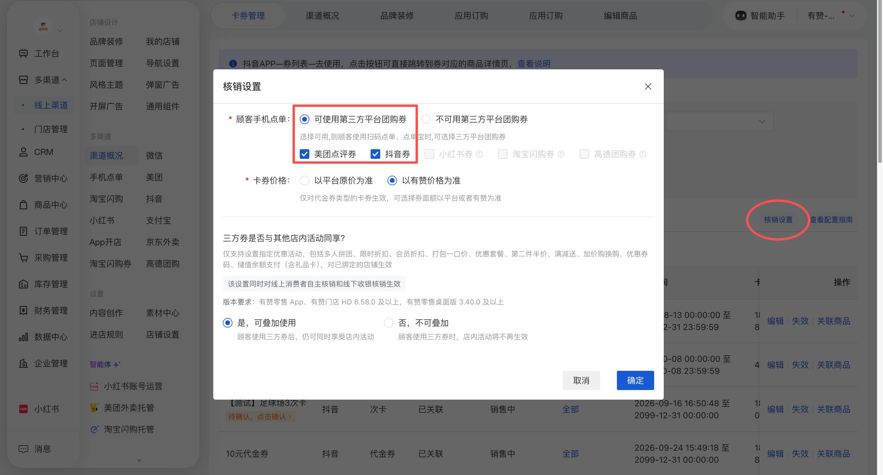Open the dropdown box behind dialog

tap(719, 121)
